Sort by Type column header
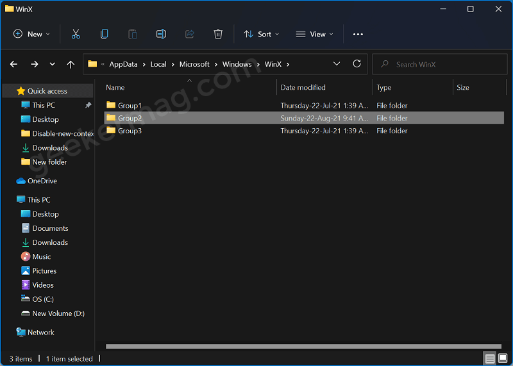 pos(383,87)
